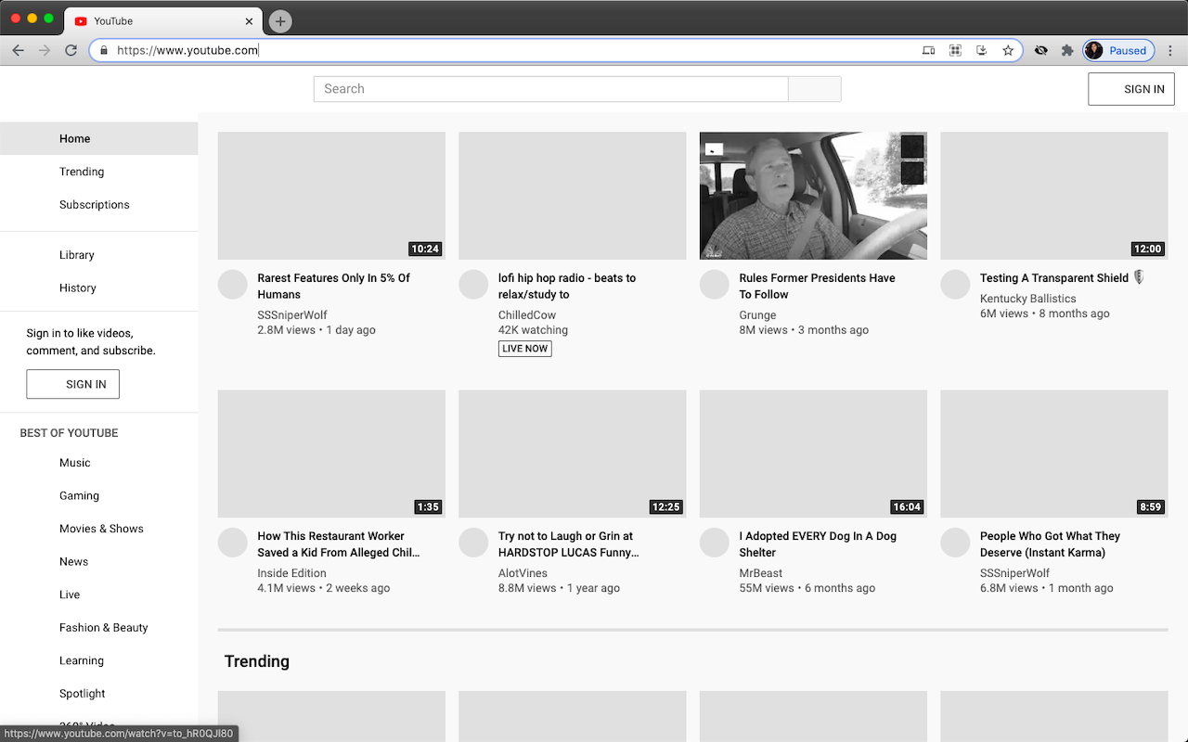The image size is (1188, 742).
Task: Open the 1:35 Restaurant Worker thumbnail
Action: pyautogui.click(x=331, y=454)
